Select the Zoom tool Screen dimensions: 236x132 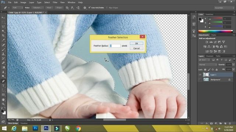click(x=3, y=104)
